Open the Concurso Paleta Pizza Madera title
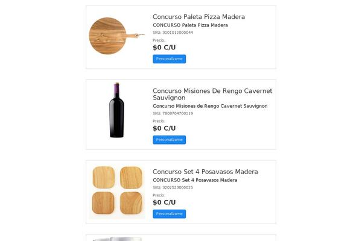 pos(198,17)
